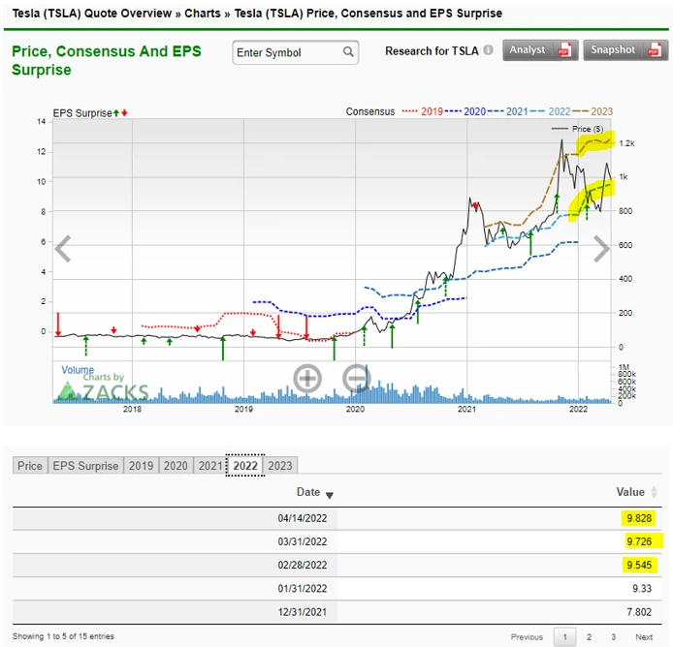Toggle 2022 consensus legend entry
Screen dimensions: 673x647
coord(550,111)
